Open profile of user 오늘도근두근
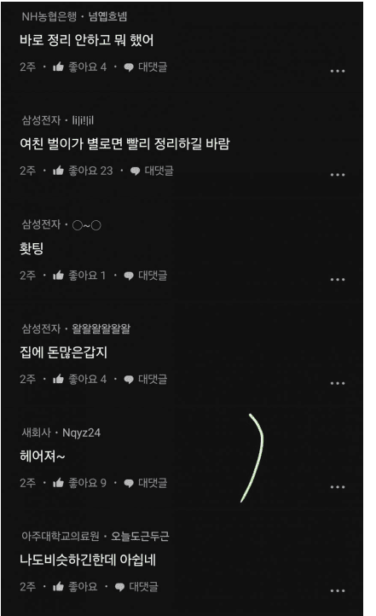Screen dimensions: 376x616 pos(140,537)
